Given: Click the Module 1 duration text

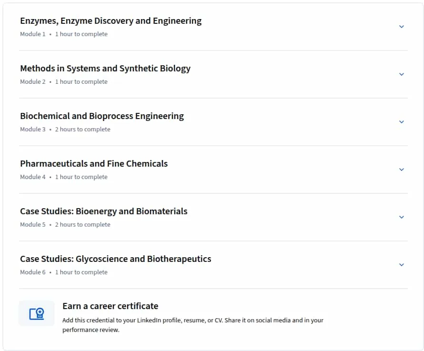Looking at the screenshot, I should pos(81,34).
